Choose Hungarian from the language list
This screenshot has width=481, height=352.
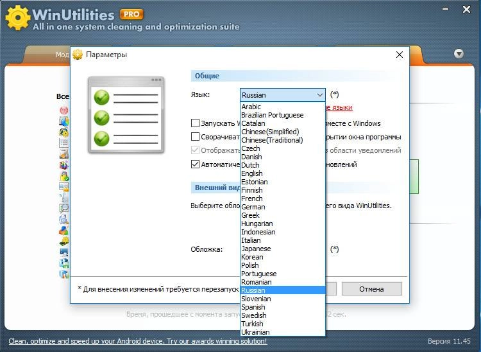[x=283, y=224]
